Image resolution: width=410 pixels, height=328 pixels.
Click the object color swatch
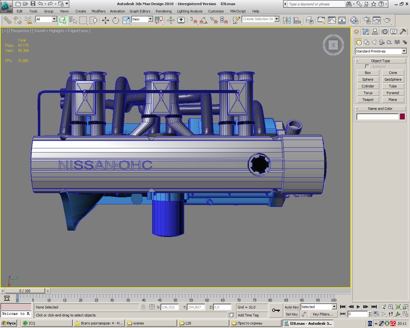[402, 117]
